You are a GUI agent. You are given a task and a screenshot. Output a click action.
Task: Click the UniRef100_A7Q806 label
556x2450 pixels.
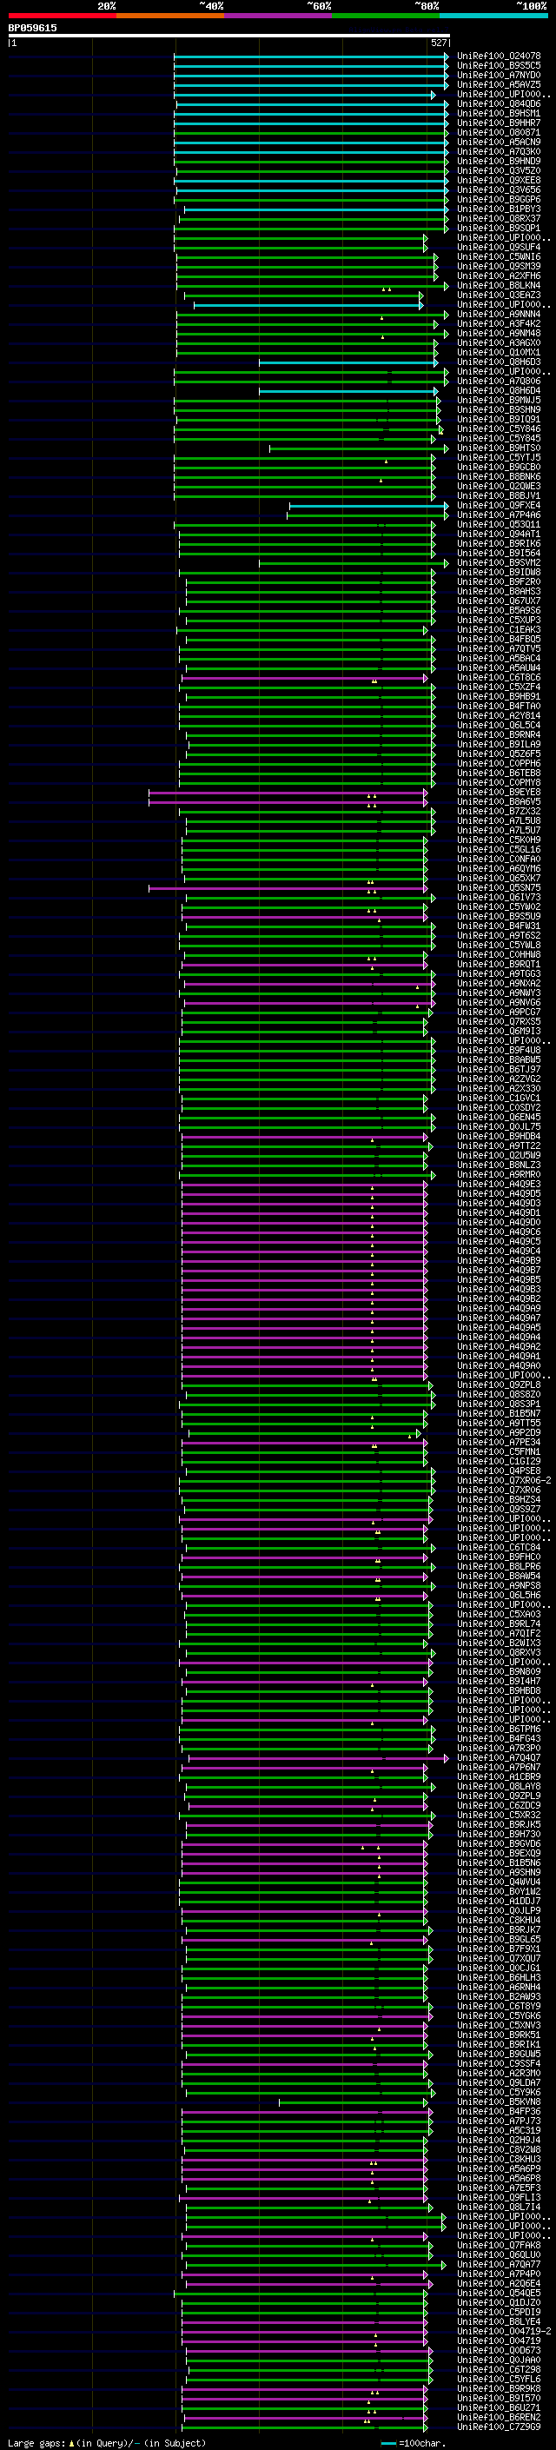point(499,381)
